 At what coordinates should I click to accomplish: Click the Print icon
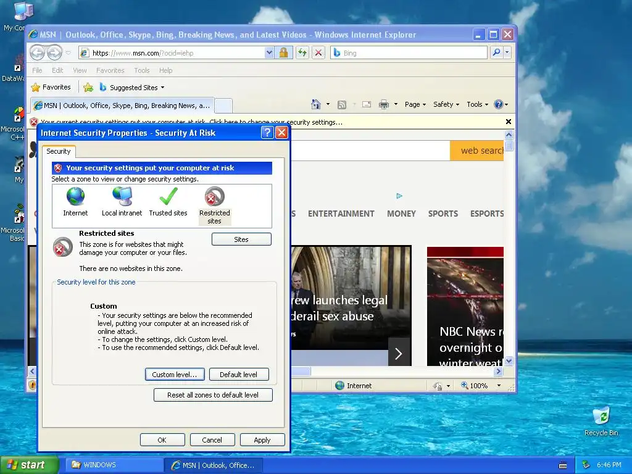pos(384,104)
